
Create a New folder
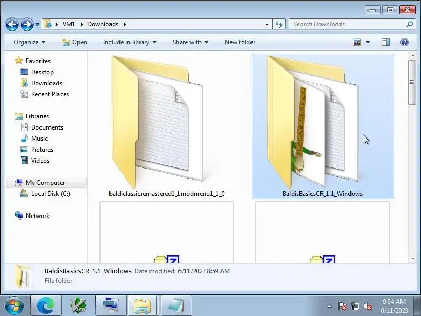pos(240,42)
